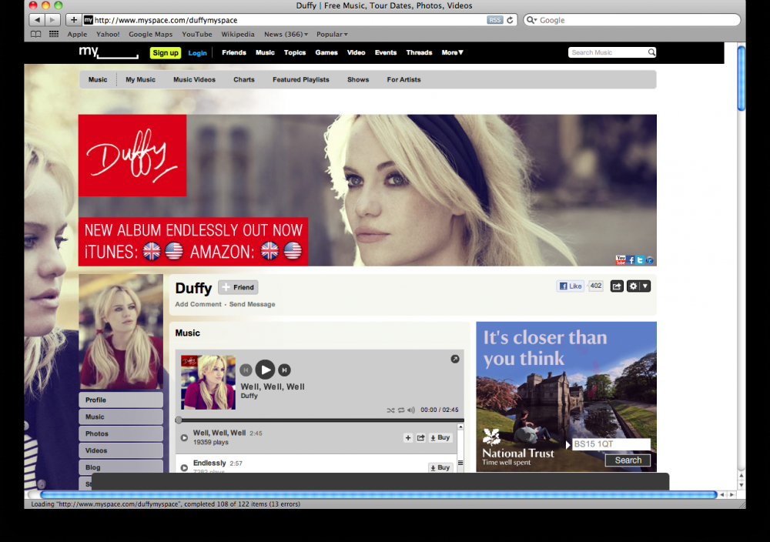
Task: Expand the Popular bookmarks dropdown
Action: (332, 34)
